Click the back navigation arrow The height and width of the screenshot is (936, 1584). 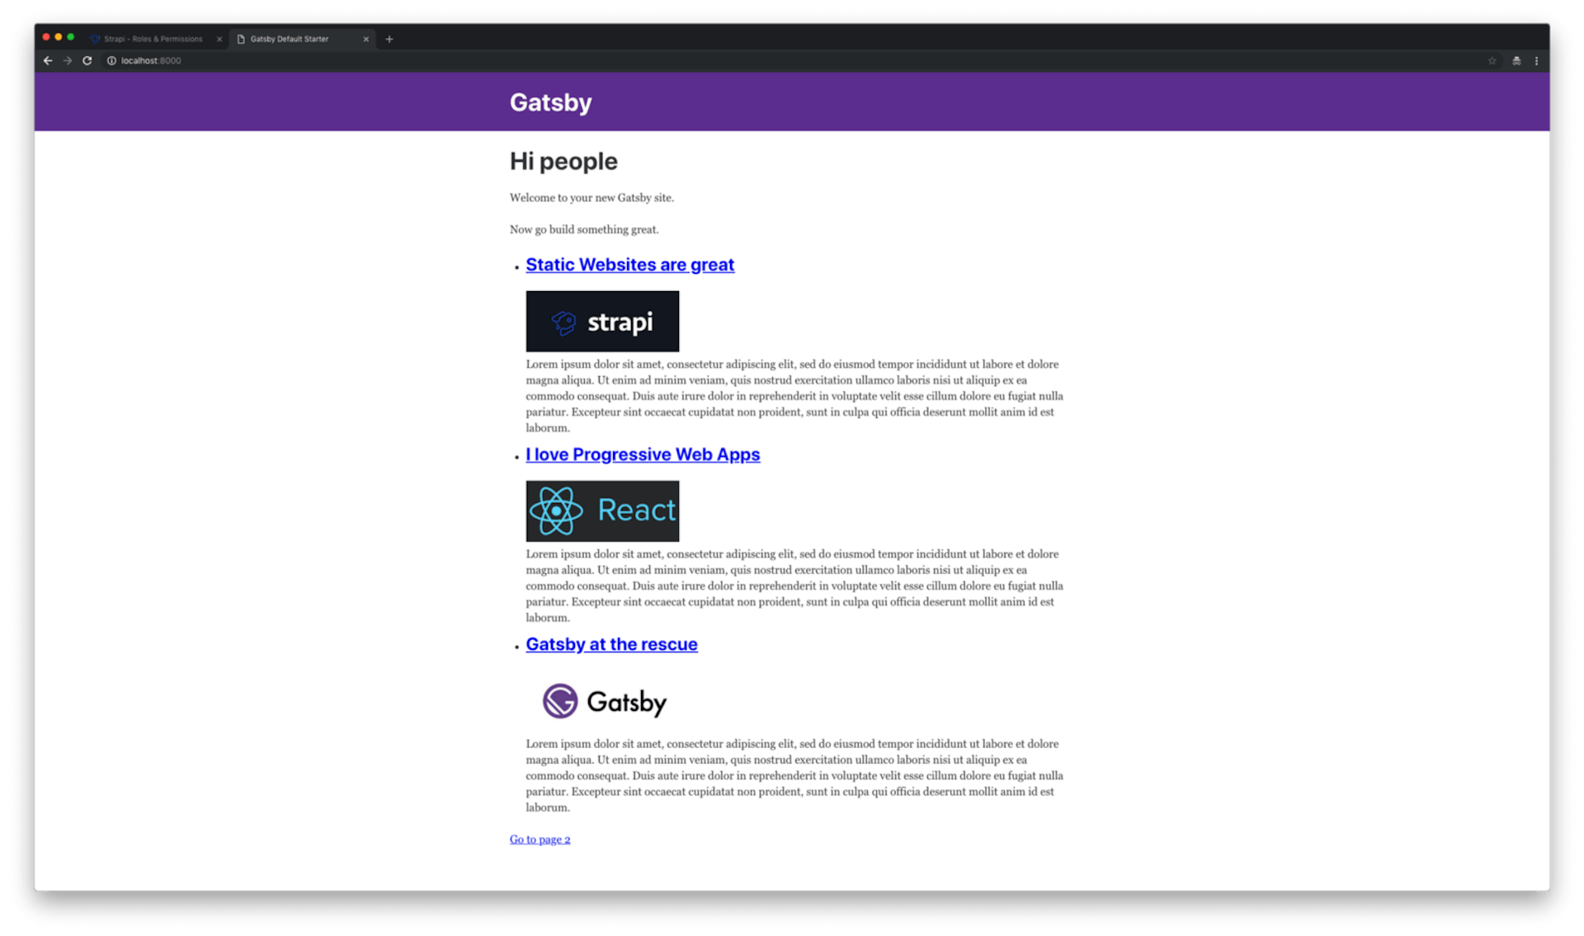[x=47, y=60]
